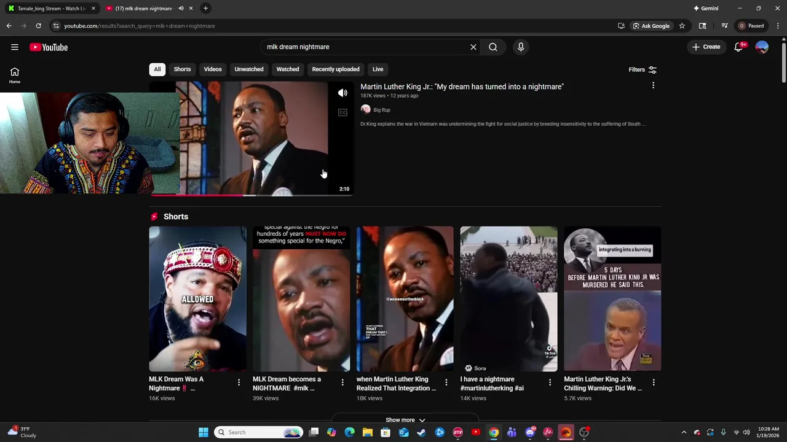Image resolution: width=787 pixels, height=442 pixels.
Task: Select the All filter chip
Action: pyautogui.click(x=157, y=69)
